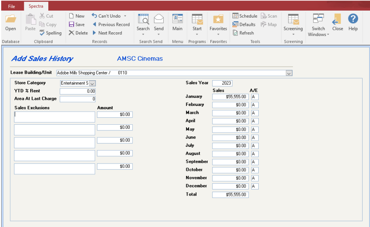
Task: Click the last Sales Exclusions text box
Action: coord(54,169)
